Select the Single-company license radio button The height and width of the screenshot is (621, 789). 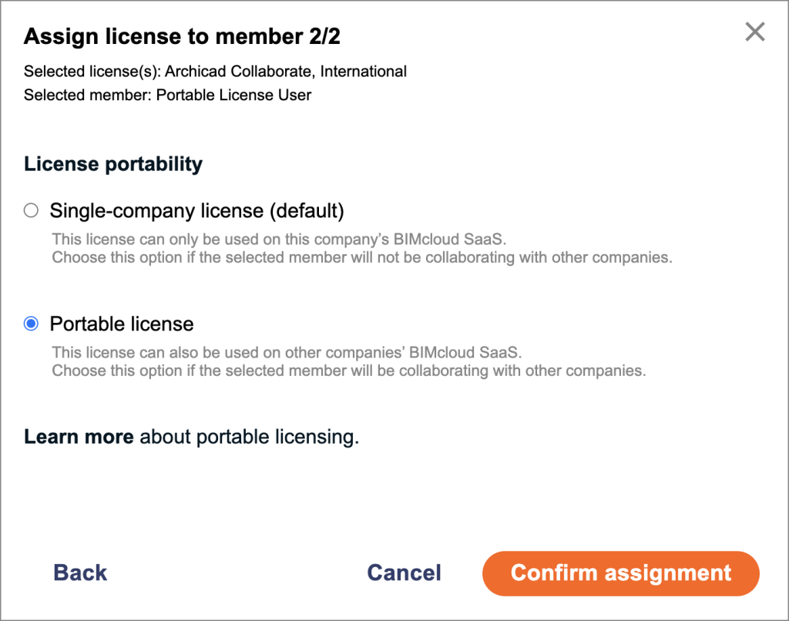click(31, 210)
